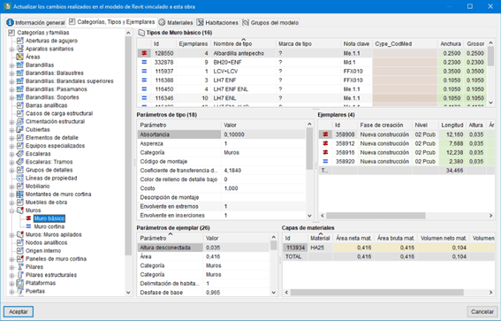Click the Cype_CodMed cell of Albardilla antepecho
This screenshot has height=321, width=501.
pos(405,53)
